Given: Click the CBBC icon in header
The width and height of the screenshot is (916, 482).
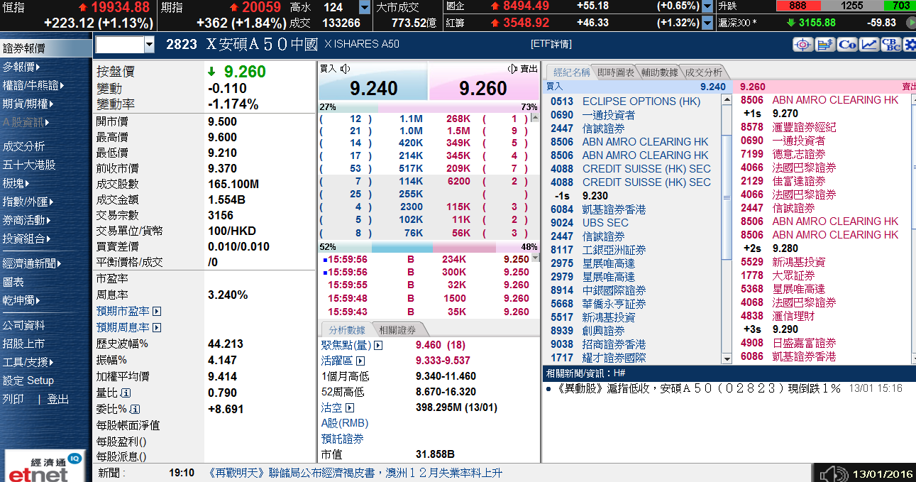Looking at the screenshot, I should tap(891, 45).
